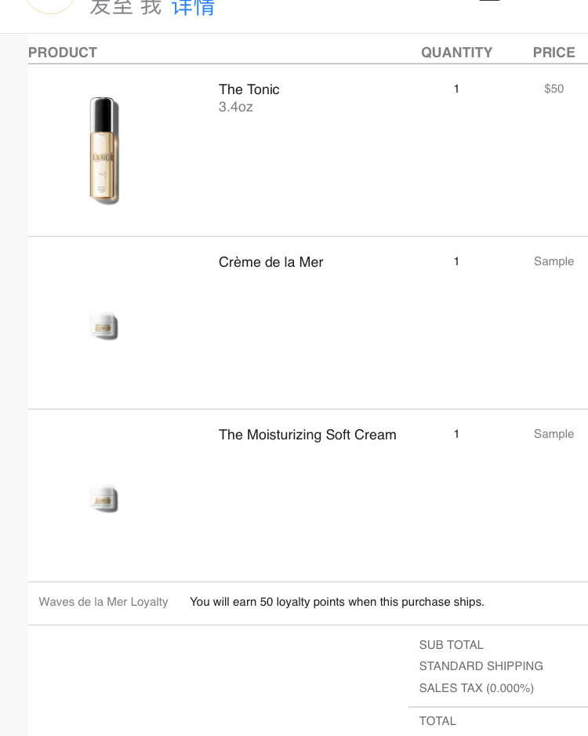The width and height of the screenshot is (588, 736).
Task: Open The Moisturizing Soft Cream product name
Action: pos(307,435)
